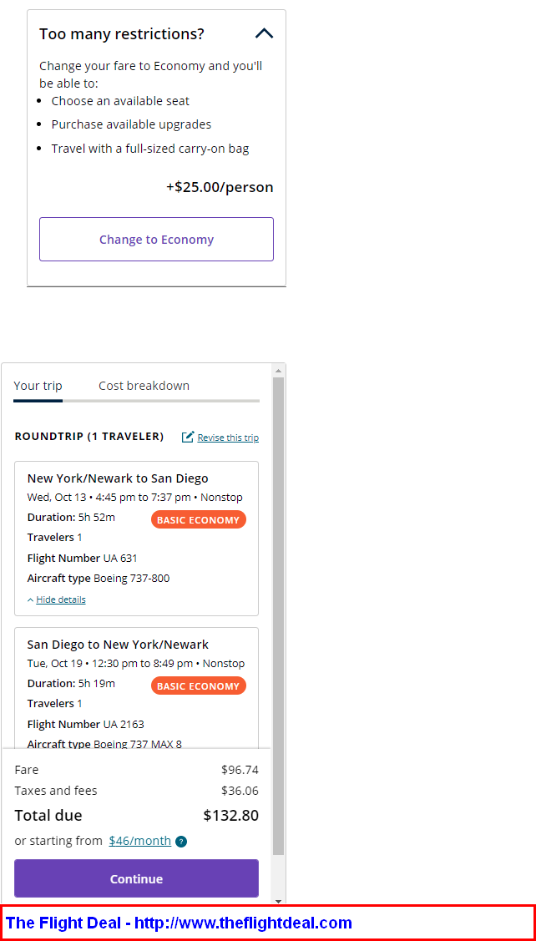Open the $46/month financing link
Screen dimensions: 536x941
[x=140, y=841]
